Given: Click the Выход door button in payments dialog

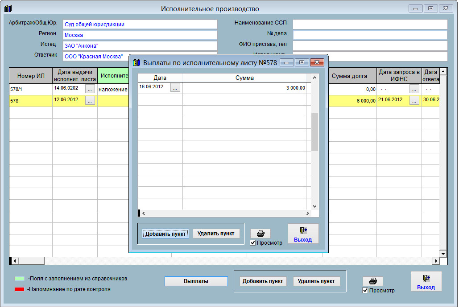Looking at the screenshot, I should tap(303, 234).
